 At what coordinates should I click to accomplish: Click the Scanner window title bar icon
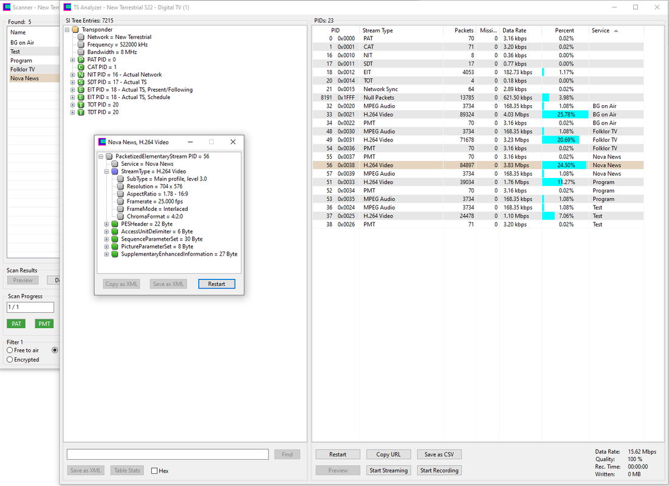7,7
